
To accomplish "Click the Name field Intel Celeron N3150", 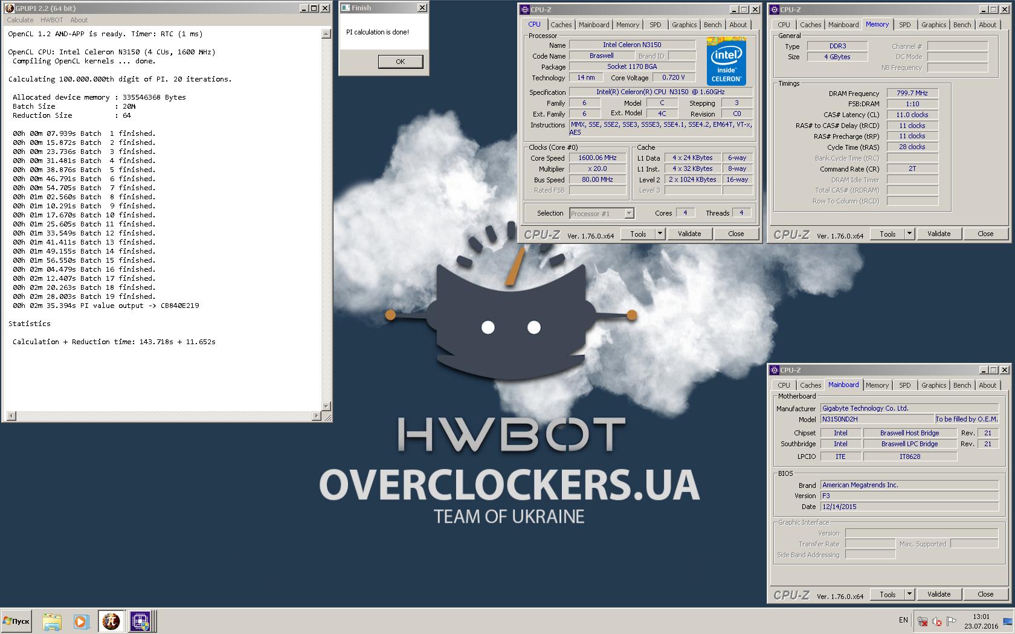I will 632,45.
